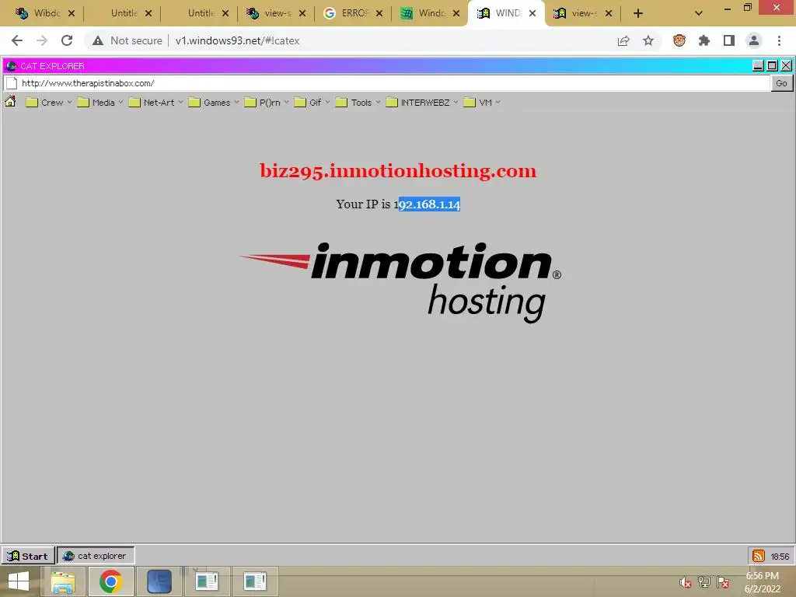Open Chrome extensions puzzle menu
796x597 pixels.
[703, 40]
